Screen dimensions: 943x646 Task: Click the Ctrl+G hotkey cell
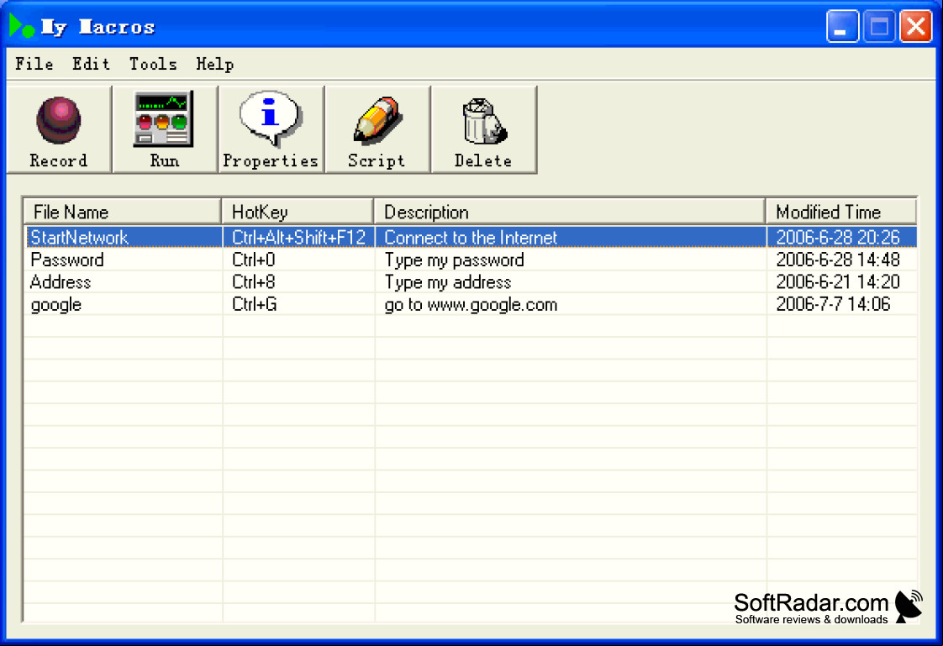click(x=255, y=305)
